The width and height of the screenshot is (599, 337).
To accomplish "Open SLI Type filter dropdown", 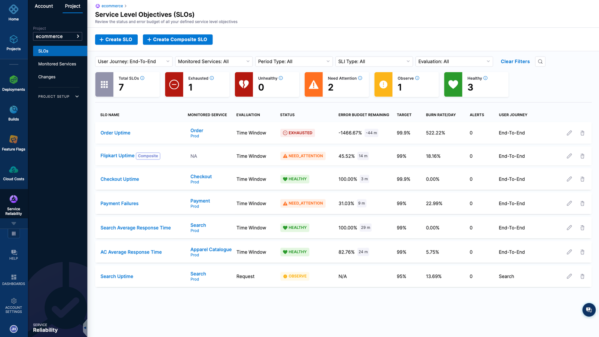I will tap(374, 61).
